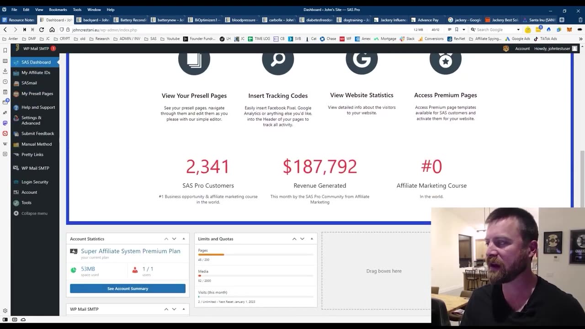Screen dimensions: 585x329
Task: Open the Slack bookmark
Action: (x=407, y=39)
